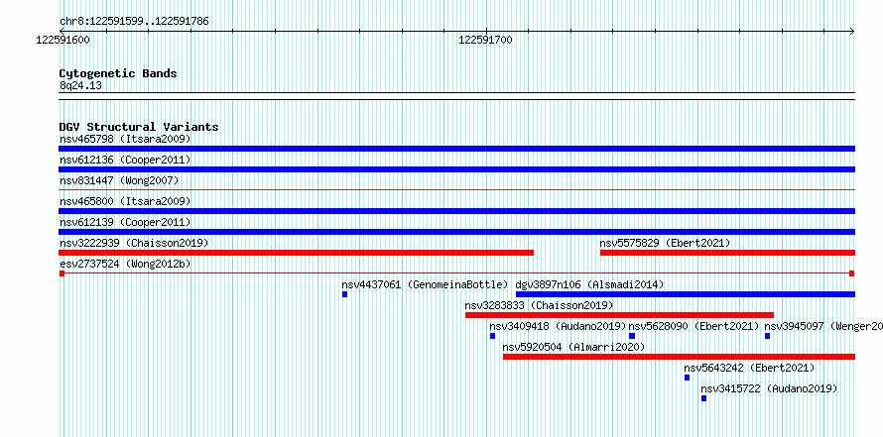Click the blue marker square under nsv3415722
The width and height of the screenshot is (883, 437).
704,398
